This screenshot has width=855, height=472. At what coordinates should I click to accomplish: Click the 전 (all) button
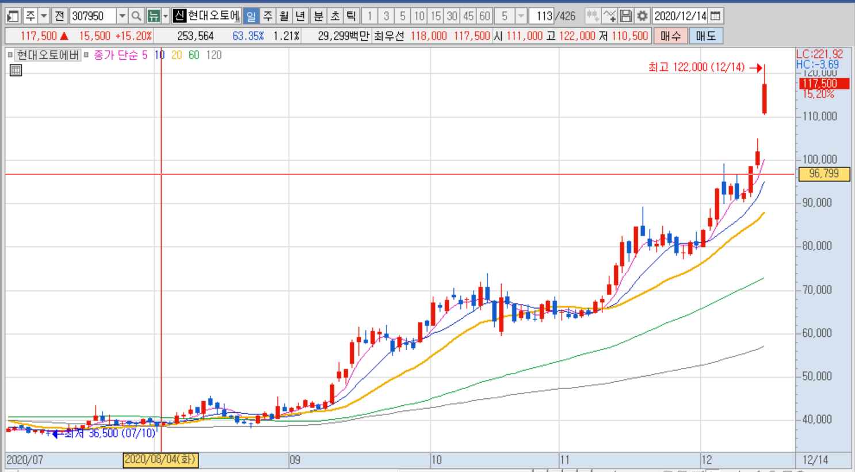(59, 16)
